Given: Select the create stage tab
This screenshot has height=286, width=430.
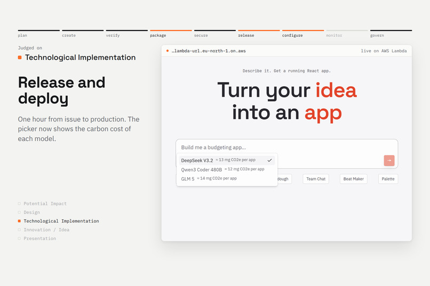Looking at the screenshot, I should (x=83, y=34).
